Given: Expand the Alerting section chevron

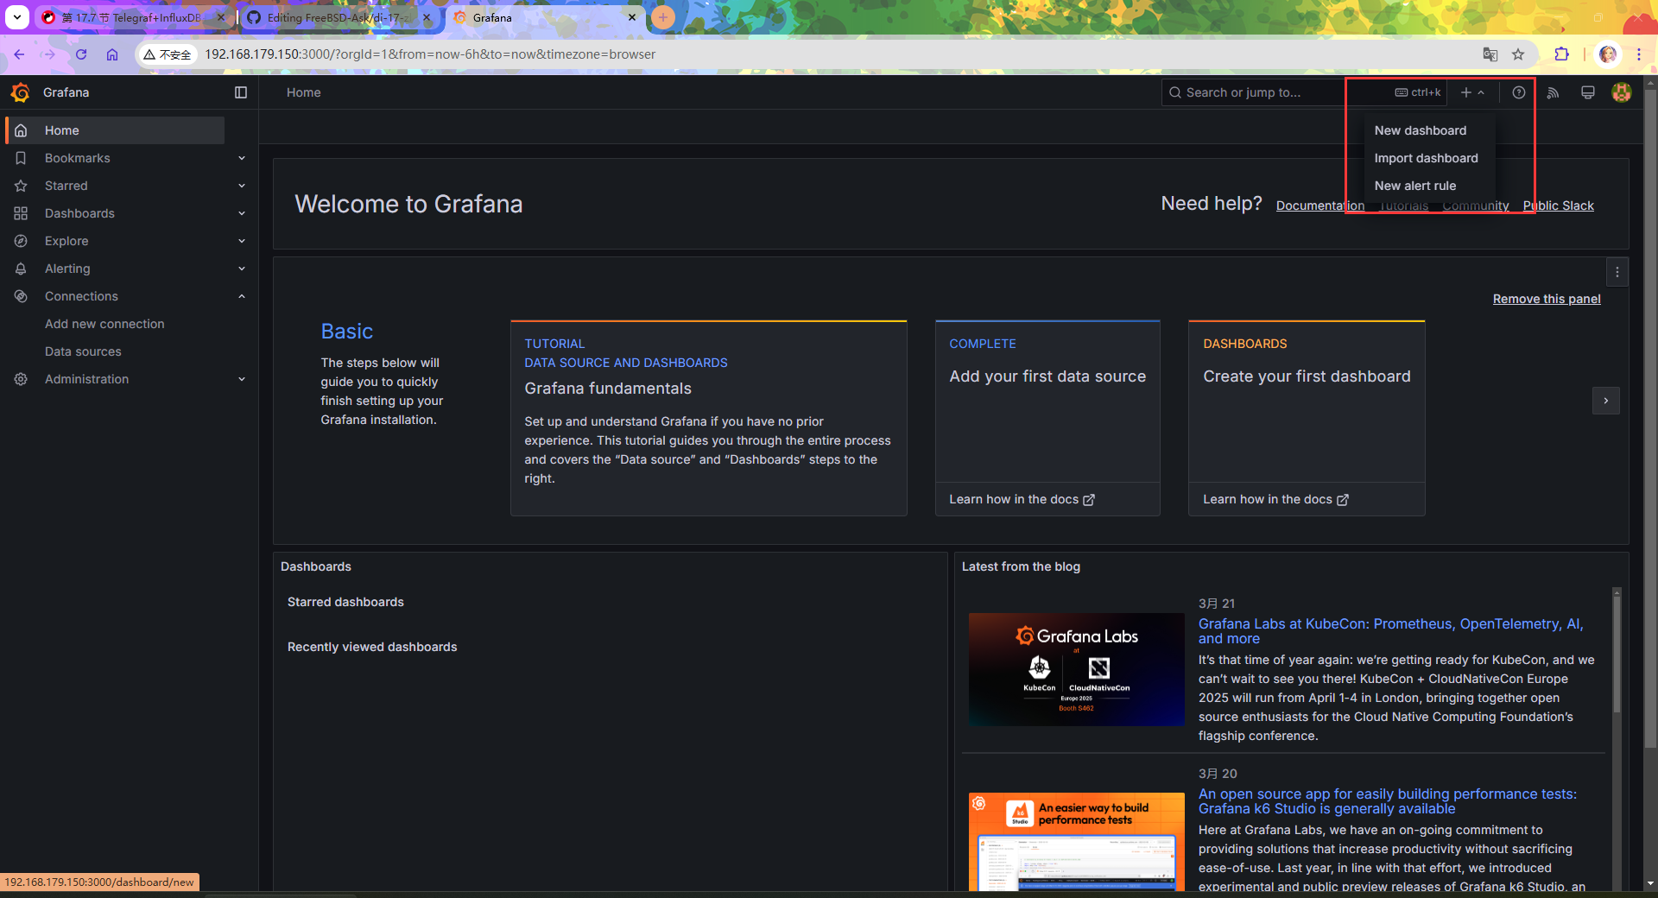Looking at the screenshot, I should point(242,269).
